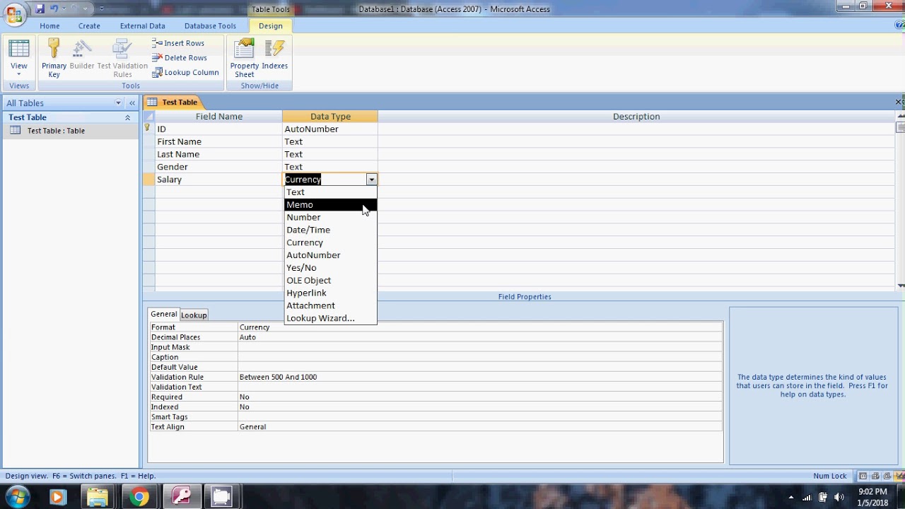Collapse the navigation pane shutter bar
This screenshot has width=905, height=509.
tap(132, 103)
